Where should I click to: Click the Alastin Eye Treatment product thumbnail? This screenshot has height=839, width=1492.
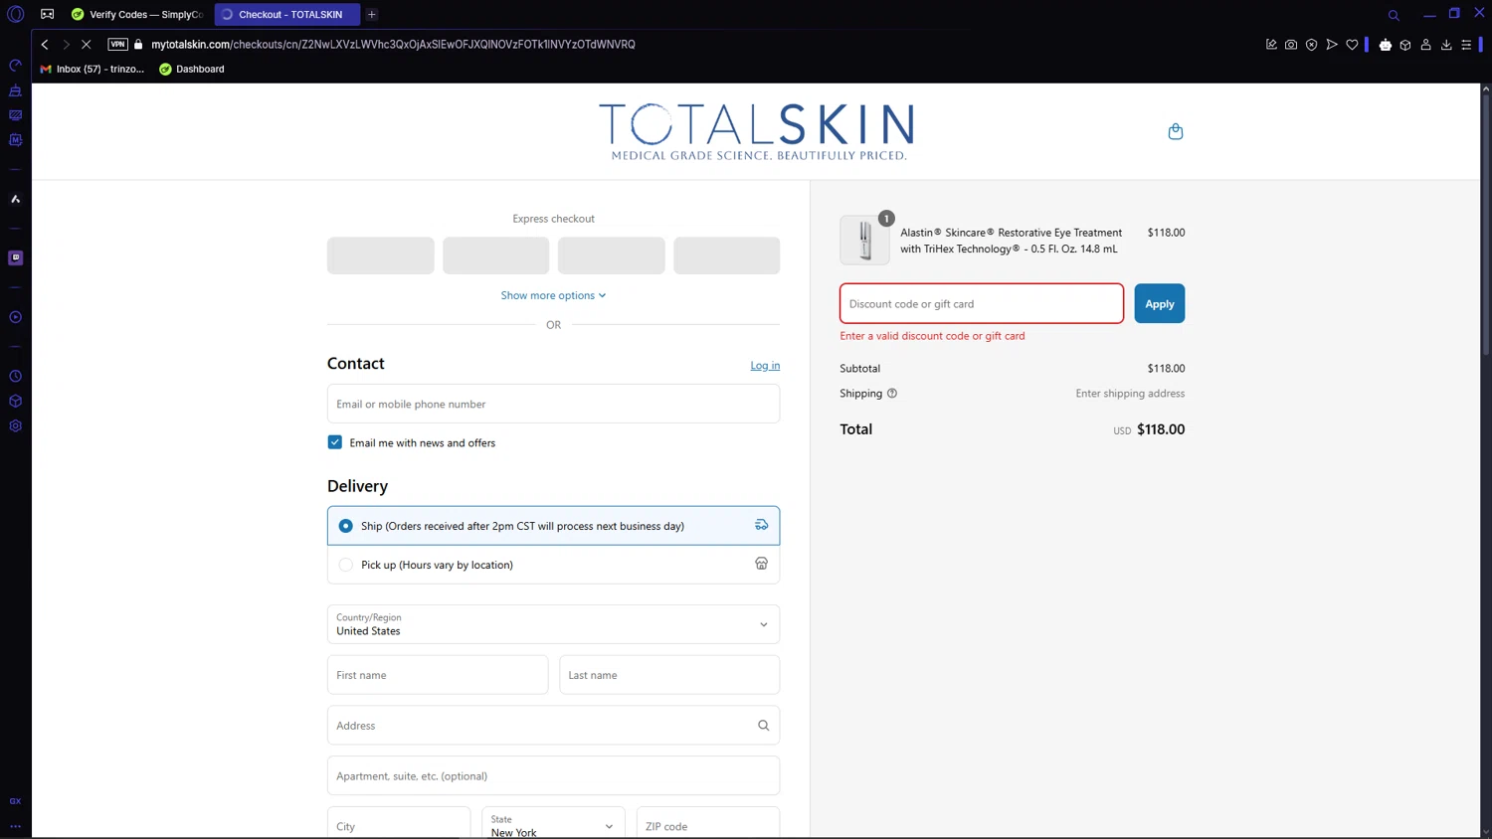point(864,241)
